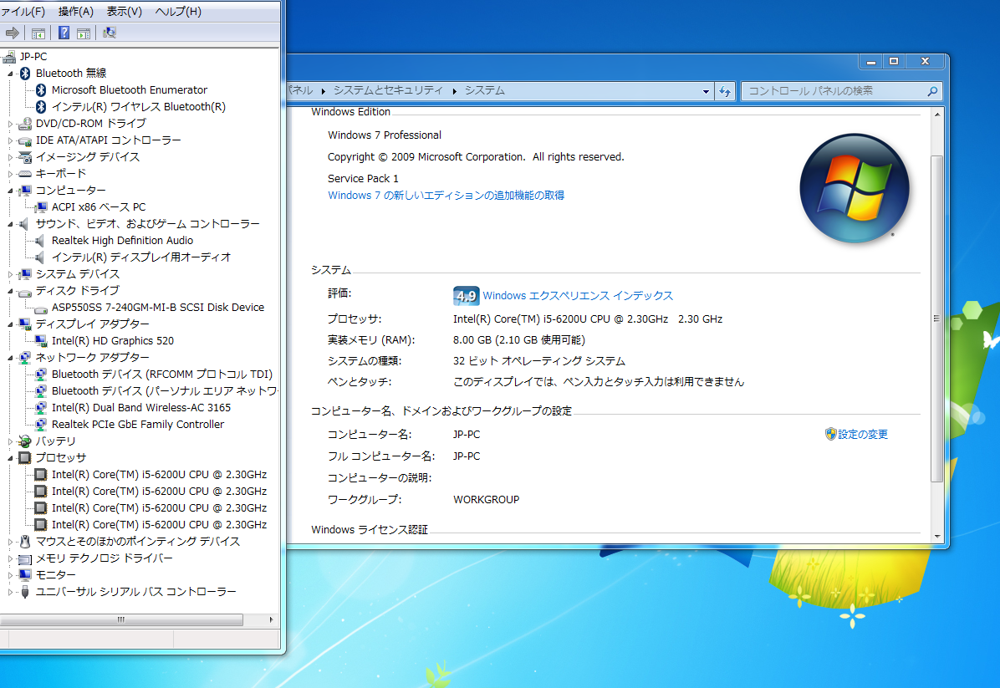
Task: Toggle the show/hide console tree icon
Action: 38,33
